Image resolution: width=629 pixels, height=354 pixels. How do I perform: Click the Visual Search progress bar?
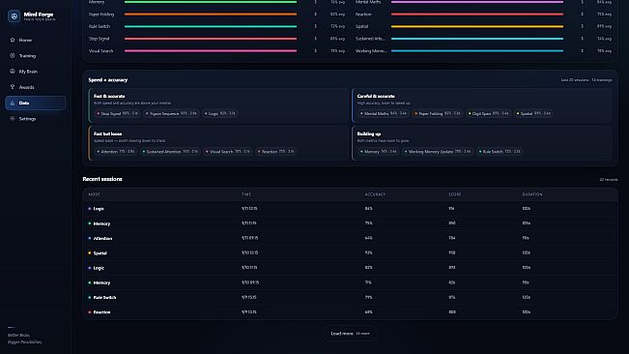[211, 51]
